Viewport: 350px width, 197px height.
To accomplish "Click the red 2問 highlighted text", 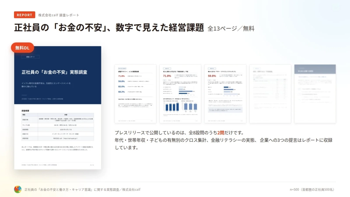I will coord(220,133).
